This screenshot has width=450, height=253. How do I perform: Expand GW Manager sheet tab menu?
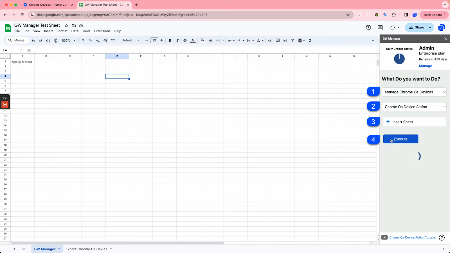[59, 249]
